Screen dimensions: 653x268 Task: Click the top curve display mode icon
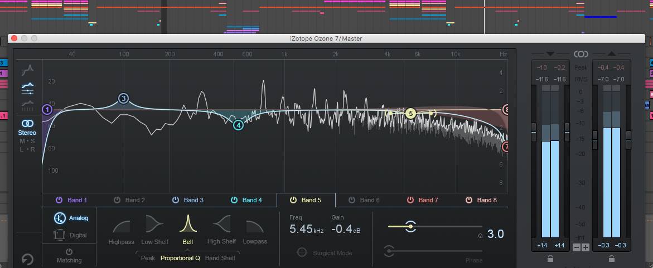pos(28,70)
